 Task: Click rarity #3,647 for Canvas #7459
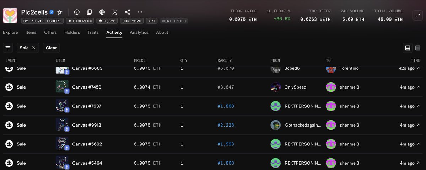point(226,87)
